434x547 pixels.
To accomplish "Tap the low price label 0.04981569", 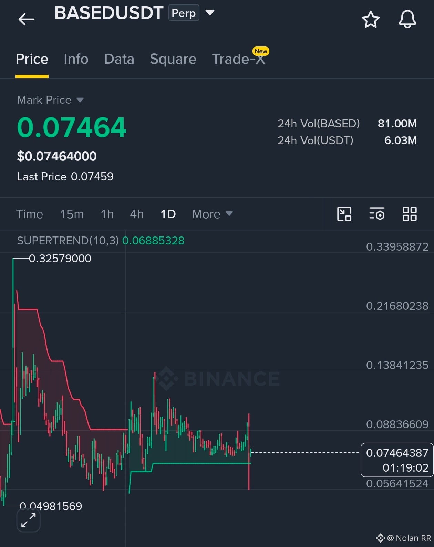I will pos(51,506).
